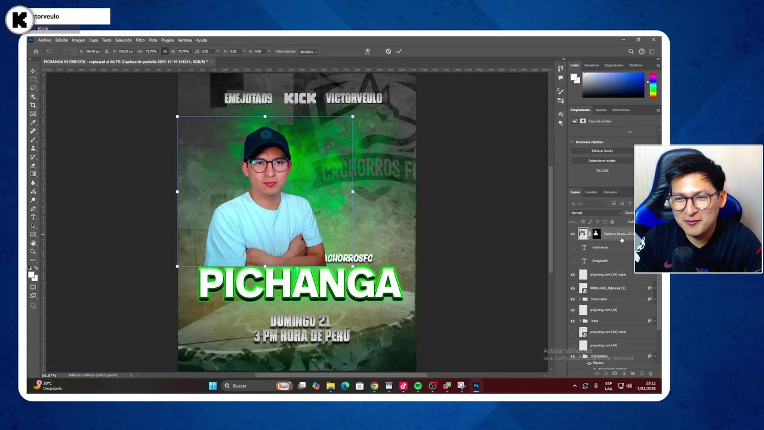Adjust the hue slider strip in Color panel
Screen dimensions: 764x430
click(653, 85)
